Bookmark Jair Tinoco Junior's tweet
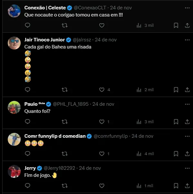The width and height of the screenshot is (193, 194). (176, 90)
